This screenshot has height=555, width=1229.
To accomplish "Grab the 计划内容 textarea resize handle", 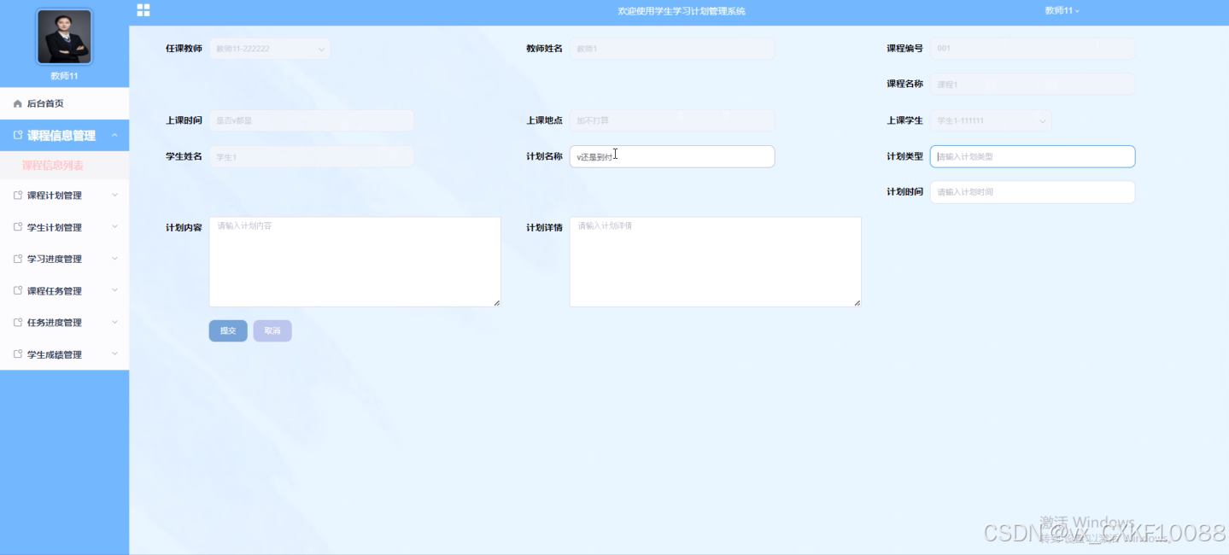I will tap(496, 302).
